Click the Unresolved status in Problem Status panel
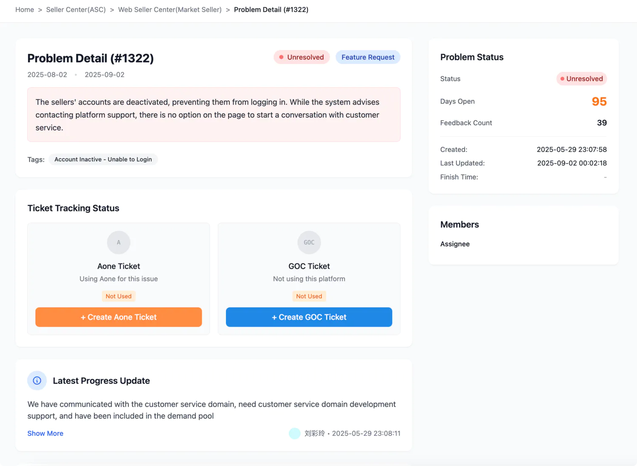Screen dimensions: 637x466 [581, 79]
